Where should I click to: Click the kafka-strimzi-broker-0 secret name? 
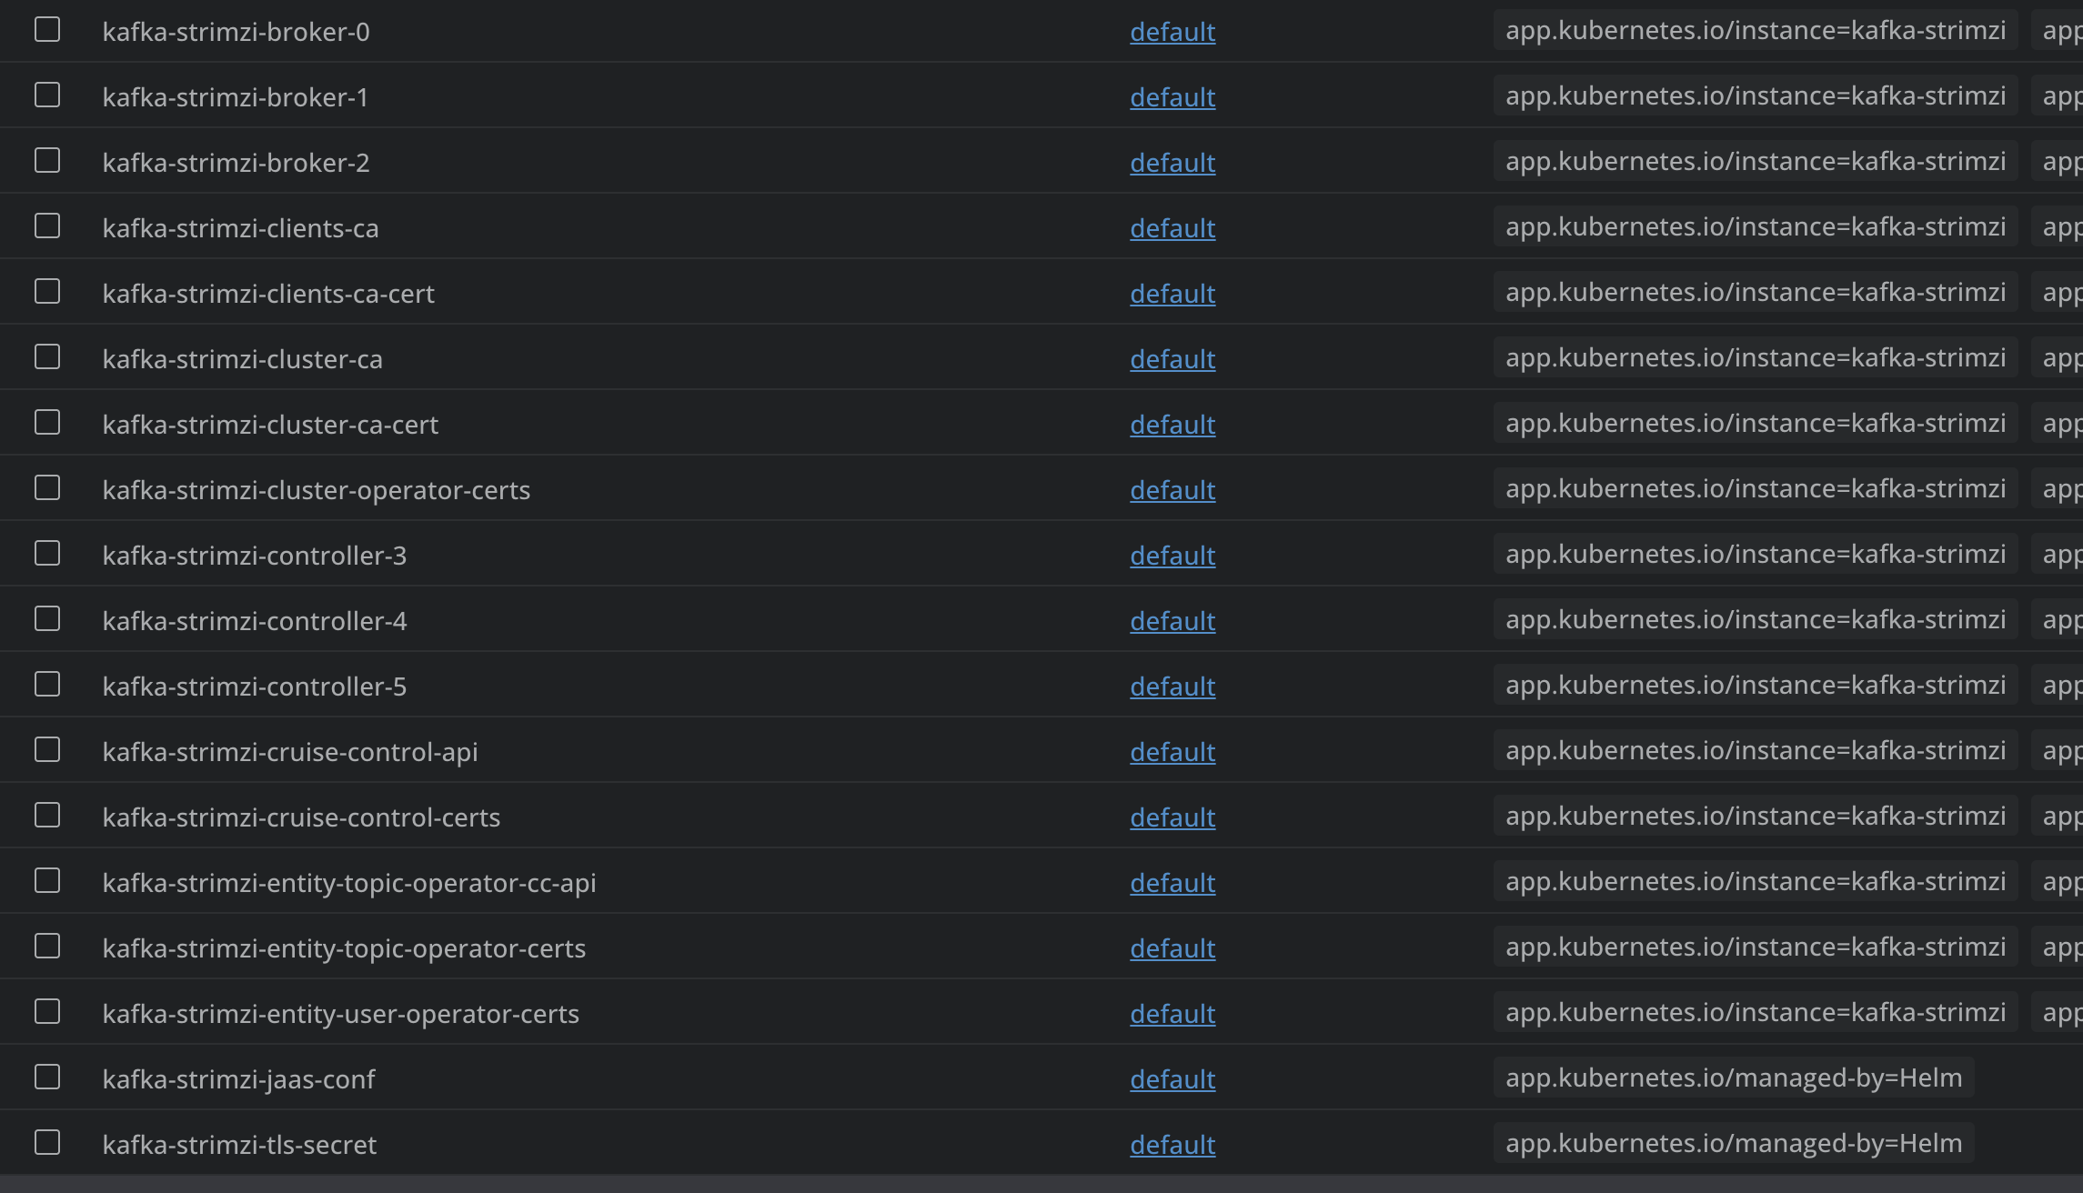point(236,32)
